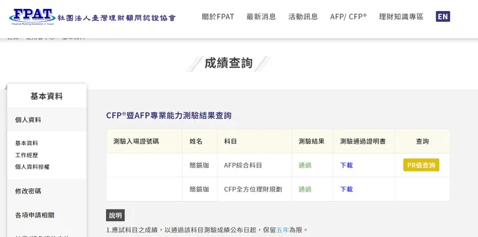The image size is (478, 237).
Task: Open 工作經歷 in the sidebar
Action: pyautogui.click(x=26, y=155)
